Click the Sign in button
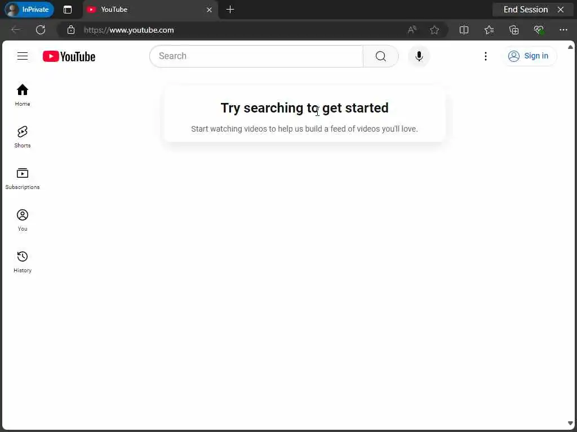Image resolution: width=577 pixels, height=432 pixels. pos(529,56)
